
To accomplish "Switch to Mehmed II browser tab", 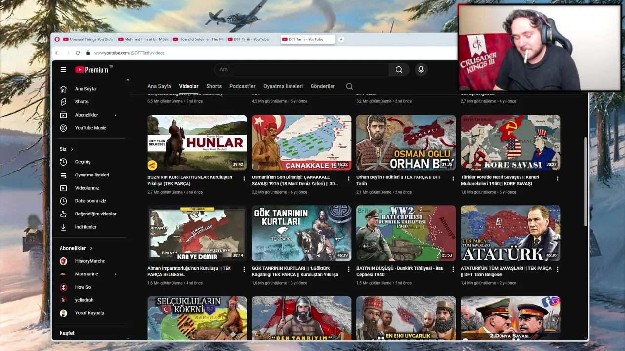I will [x=144, y=39].
